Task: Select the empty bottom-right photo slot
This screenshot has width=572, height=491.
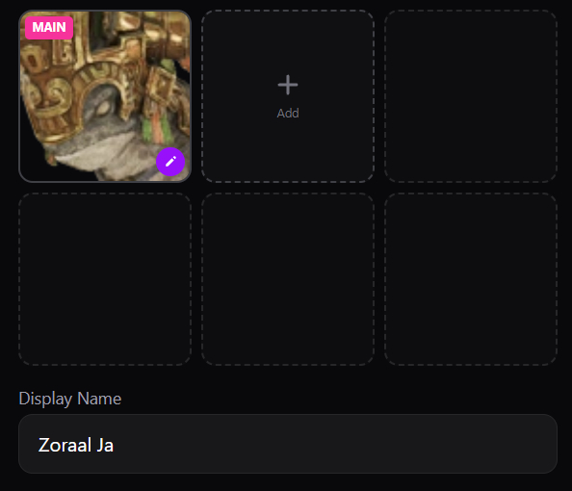Action: click(x=471, y=279)
